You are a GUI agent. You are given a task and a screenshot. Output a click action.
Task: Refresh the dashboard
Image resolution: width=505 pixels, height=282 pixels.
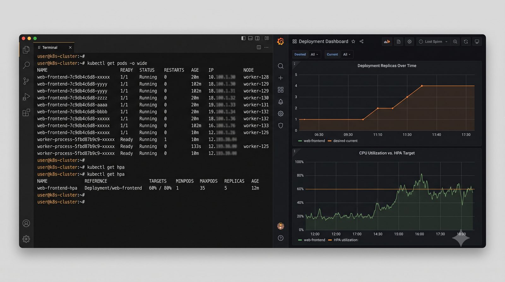(x=466, y=42)
